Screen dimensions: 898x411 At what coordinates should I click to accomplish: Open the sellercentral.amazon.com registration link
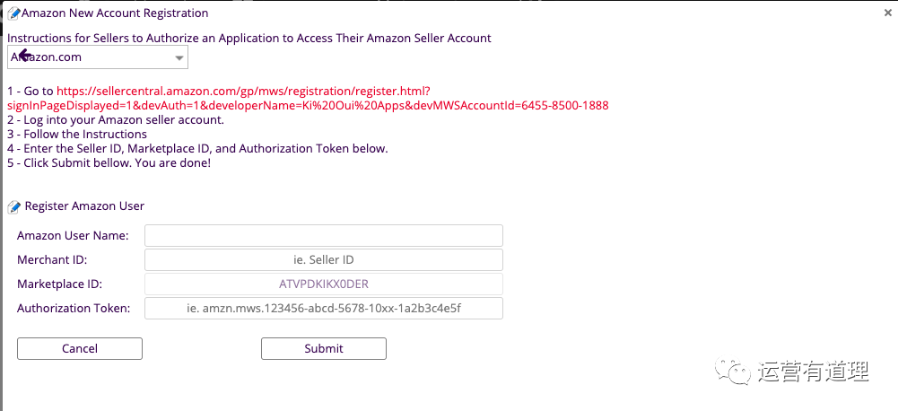click(243, 92)
